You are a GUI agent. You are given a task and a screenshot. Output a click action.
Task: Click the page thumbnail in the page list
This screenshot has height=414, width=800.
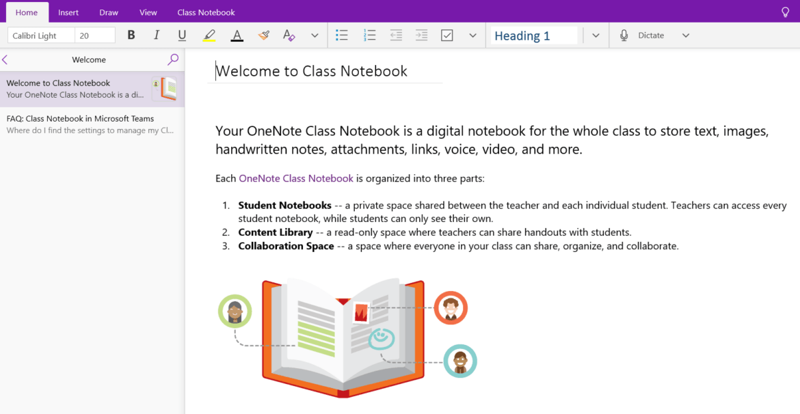pos(164,89)
